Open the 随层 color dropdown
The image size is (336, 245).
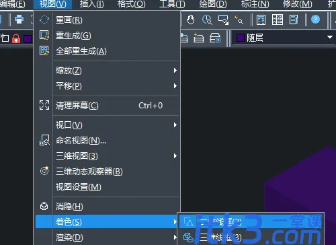(284, 38)
